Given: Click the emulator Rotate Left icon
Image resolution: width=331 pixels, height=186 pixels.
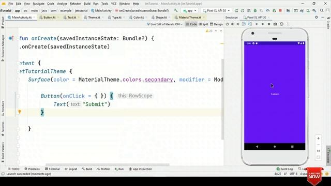Looking at the screenshot, I should 244,24.
